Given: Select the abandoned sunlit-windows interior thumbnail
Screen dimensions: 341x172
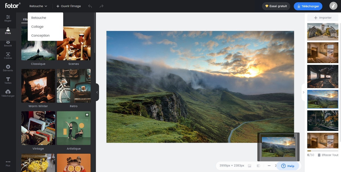Looking at the screenshot, I should (x=323, y=76).
